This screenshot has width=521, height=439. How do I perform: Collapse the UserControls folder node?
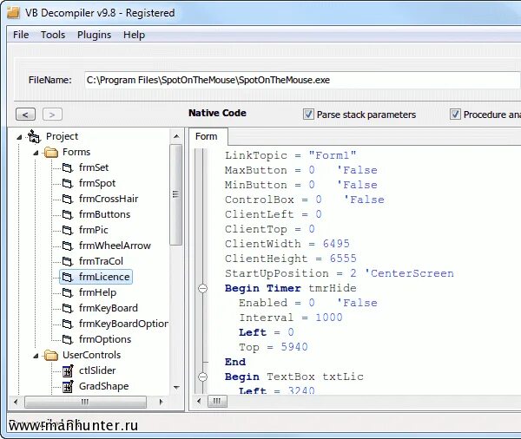tap(36, 356)
